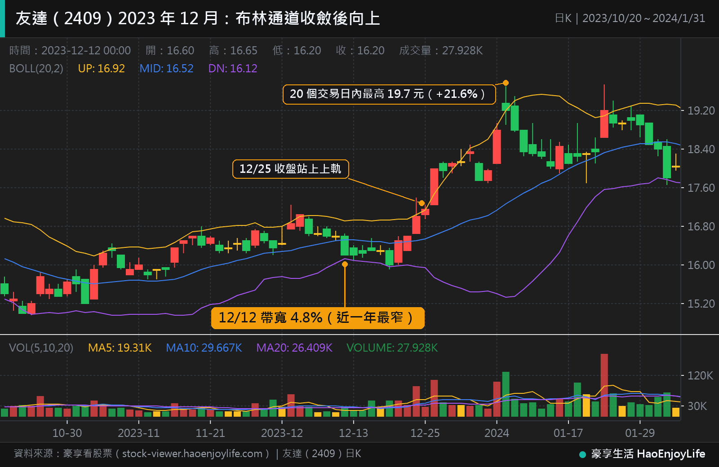Viewport: 719px width, 467px height.
Task: Click the 16.80 price axis label
Action: [701, 226]
